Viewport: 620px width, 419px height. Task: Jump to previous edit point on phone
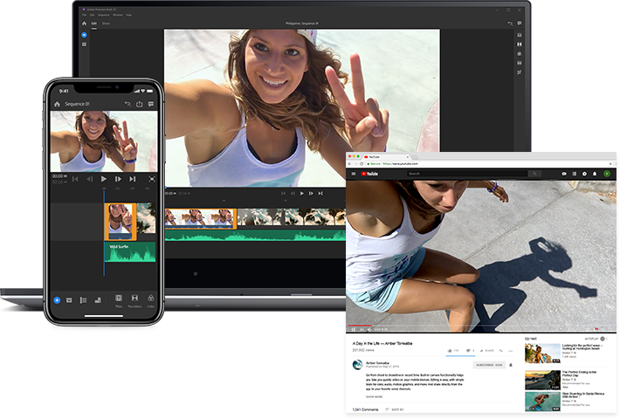coord(75,179)
